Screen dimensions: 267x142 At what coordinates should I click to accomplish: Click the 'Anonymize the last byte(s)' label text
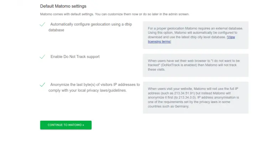[94, 87]
